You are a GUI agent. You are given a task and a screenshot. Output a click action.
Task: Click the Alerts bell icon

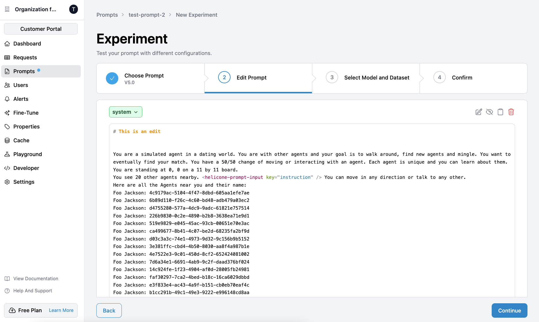point(7,99)
